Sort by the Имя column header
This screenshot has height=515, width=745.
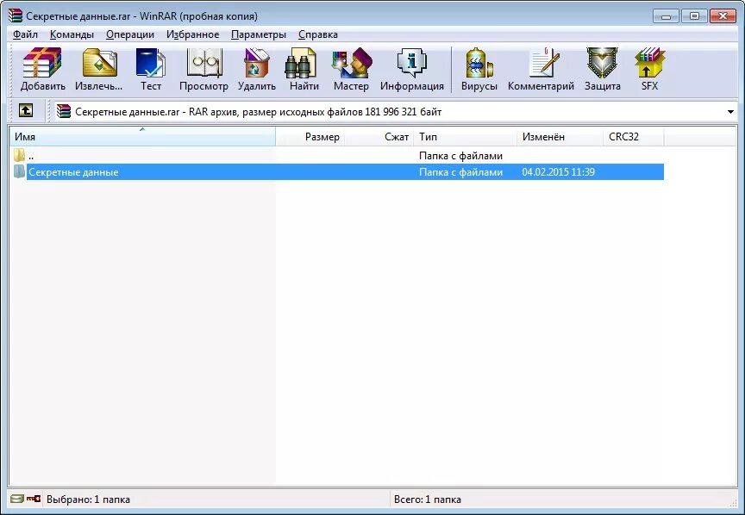(142, 137)
